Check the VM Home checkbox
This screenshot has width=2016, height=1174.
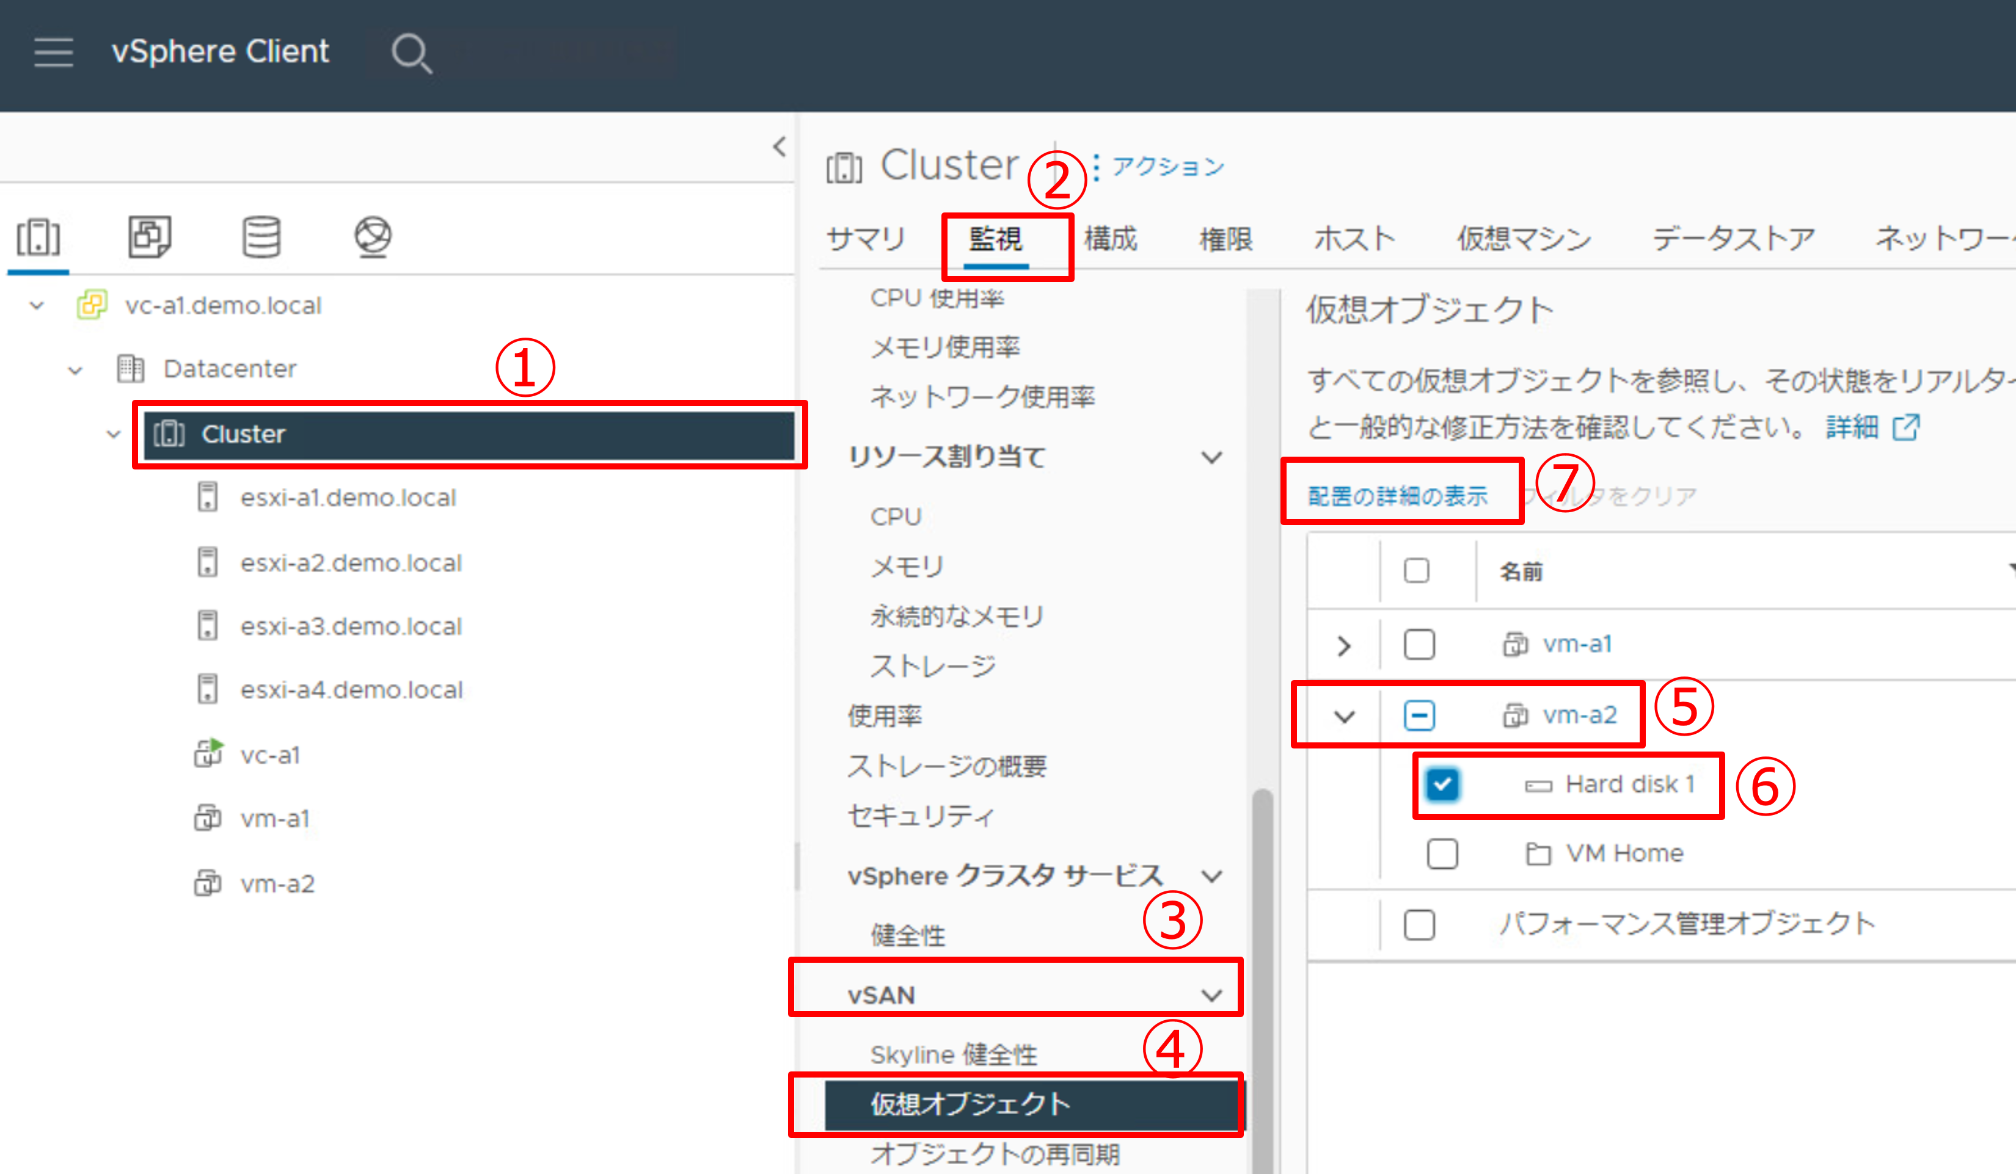(1442, 853)
